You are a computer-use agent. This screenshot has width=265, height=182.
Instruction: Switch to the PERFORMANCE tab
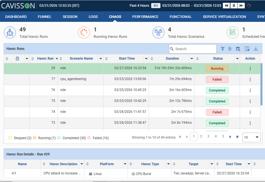coord(145,17)
